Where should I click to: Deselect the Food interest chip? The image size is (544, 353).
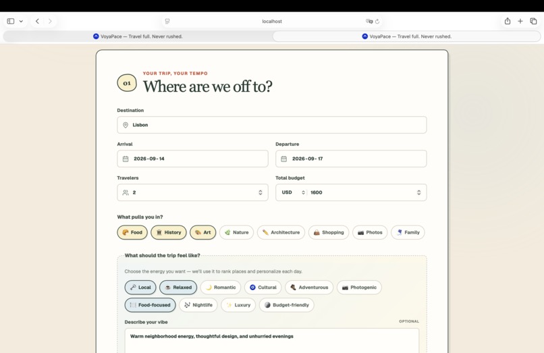[x=132, y=233]
